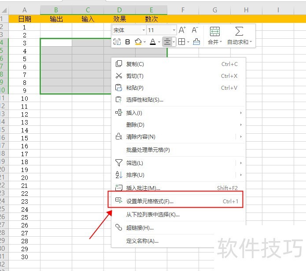
Task: Expand the font color dropdown arrow
Action: 159,42
